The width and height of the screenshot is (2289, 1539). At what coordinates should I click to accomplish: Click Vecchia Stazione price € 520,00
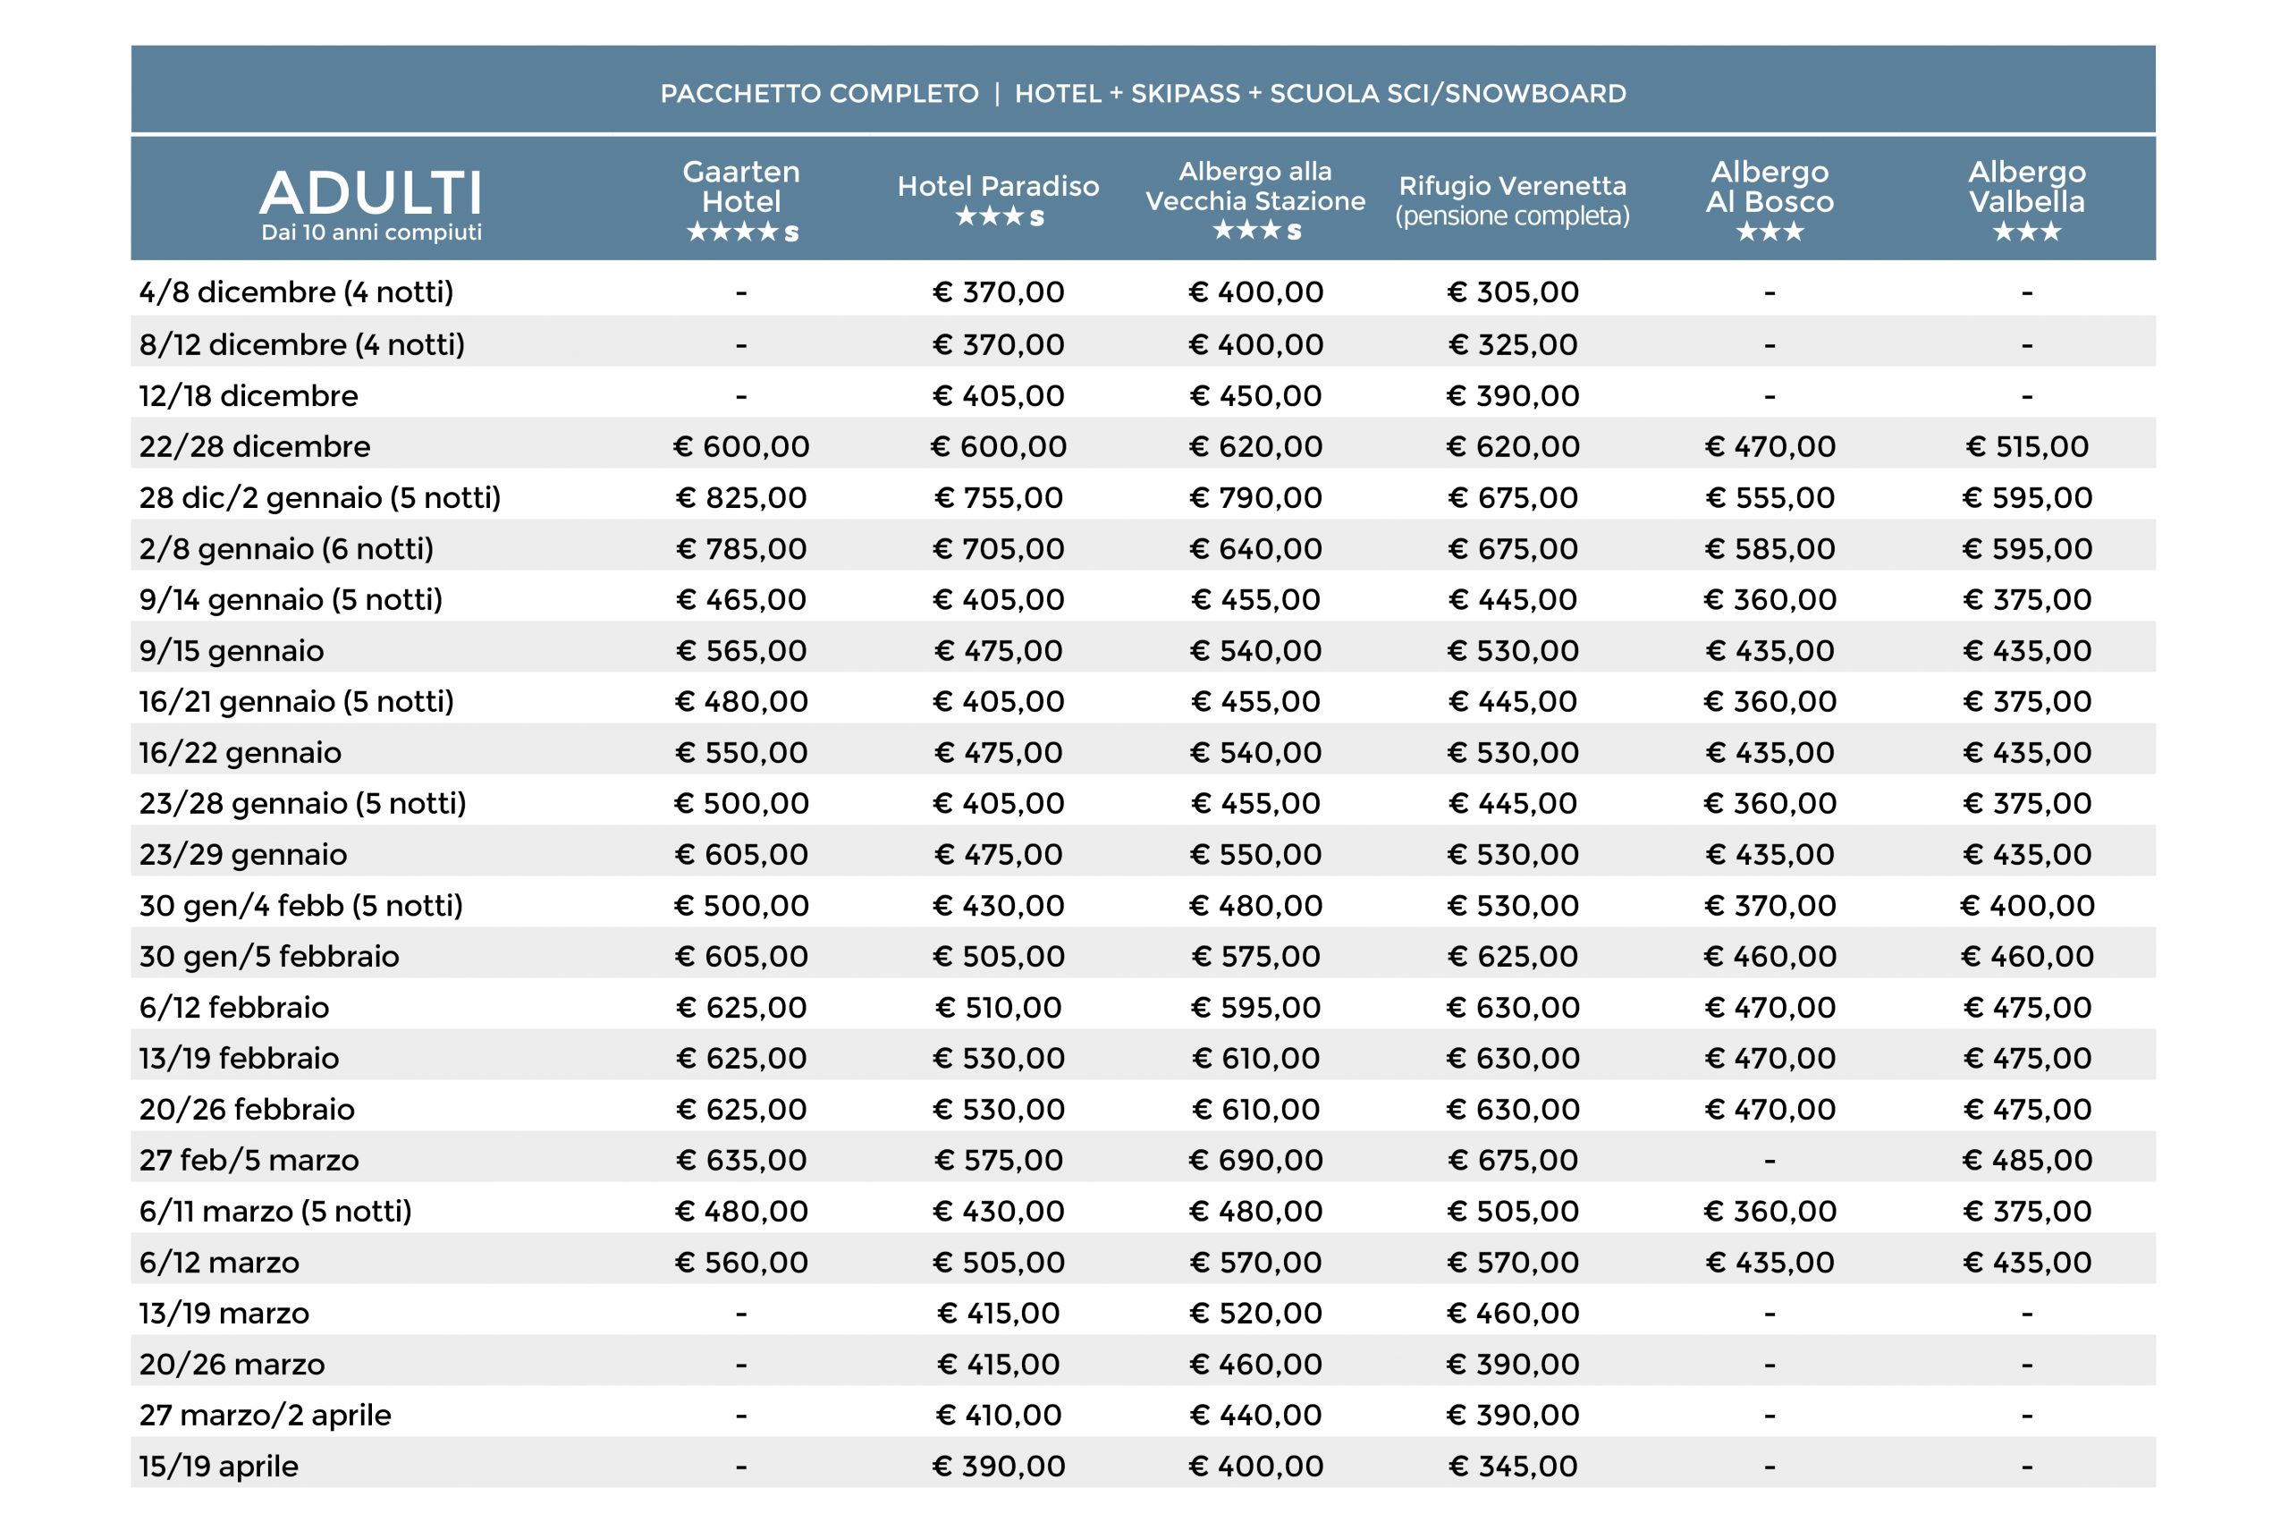tap(1256, 1315)
